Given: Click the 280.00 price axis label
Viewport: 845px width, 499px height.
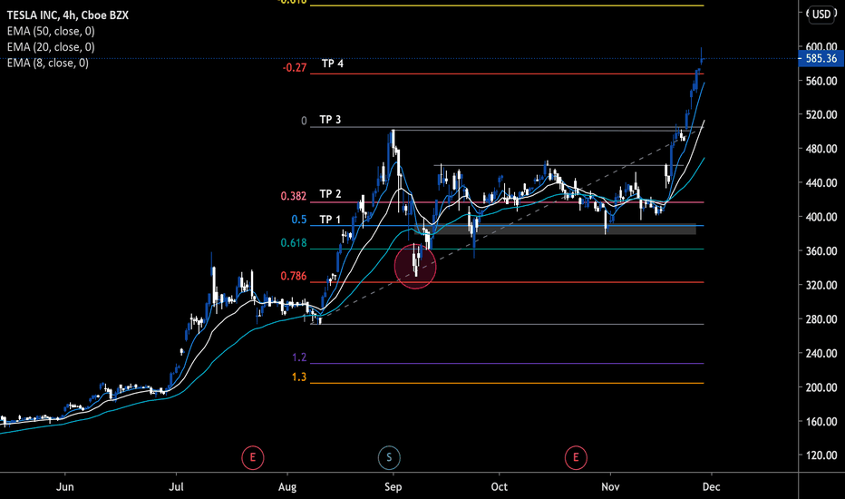Looking at the screenshot, I should (821, 319).
